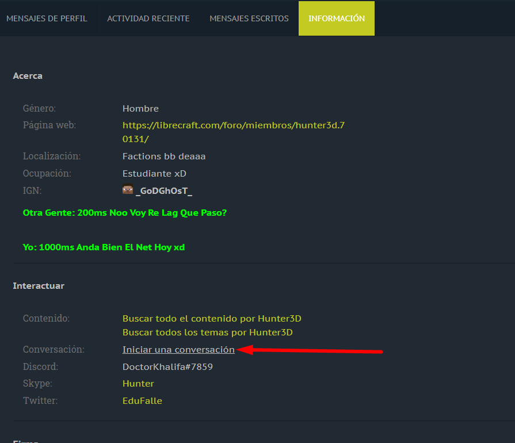Screen dimensions: 515x443
Task: Click the _GoDGhOsT_ IGN name
Action: tap(164, 191)
